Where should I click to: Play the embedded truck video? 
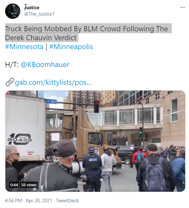click(95, 141)
